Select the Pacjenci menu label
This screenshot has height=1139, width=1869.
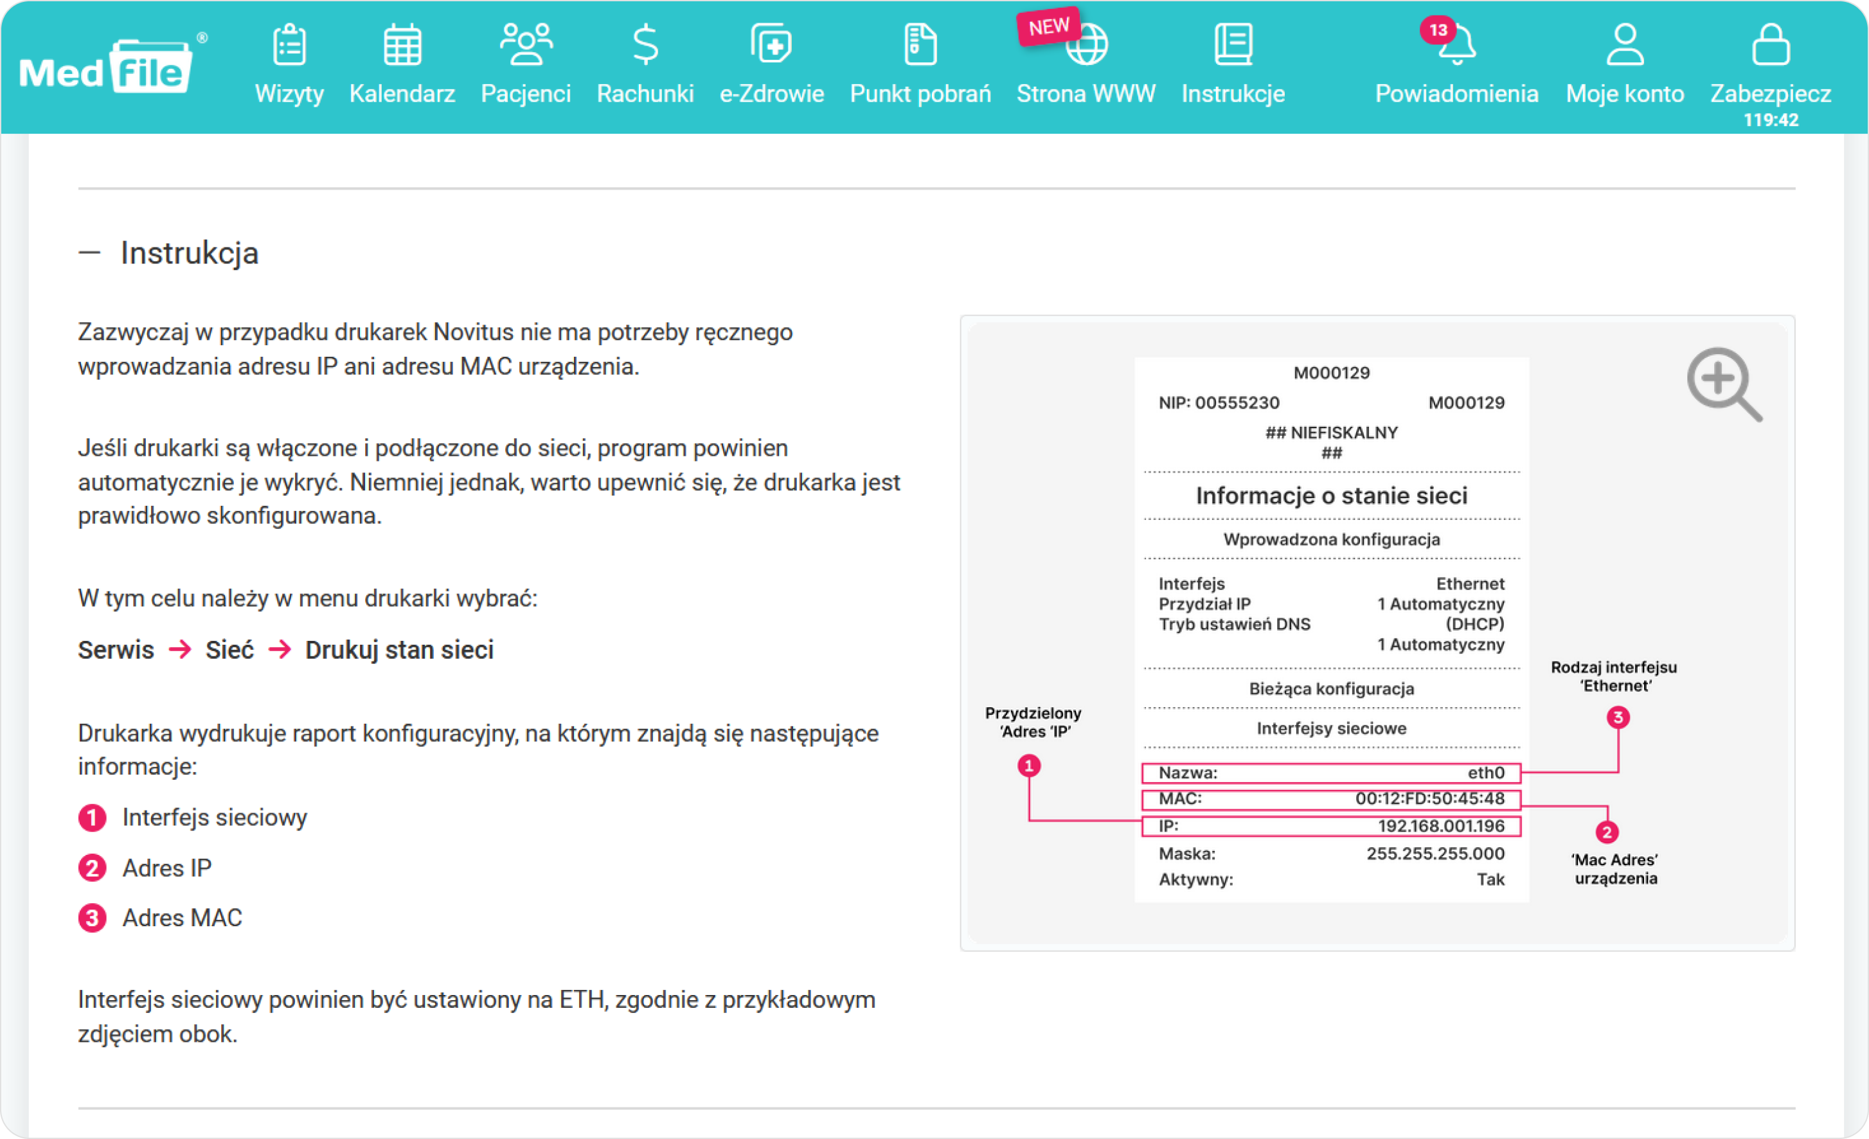526,93
